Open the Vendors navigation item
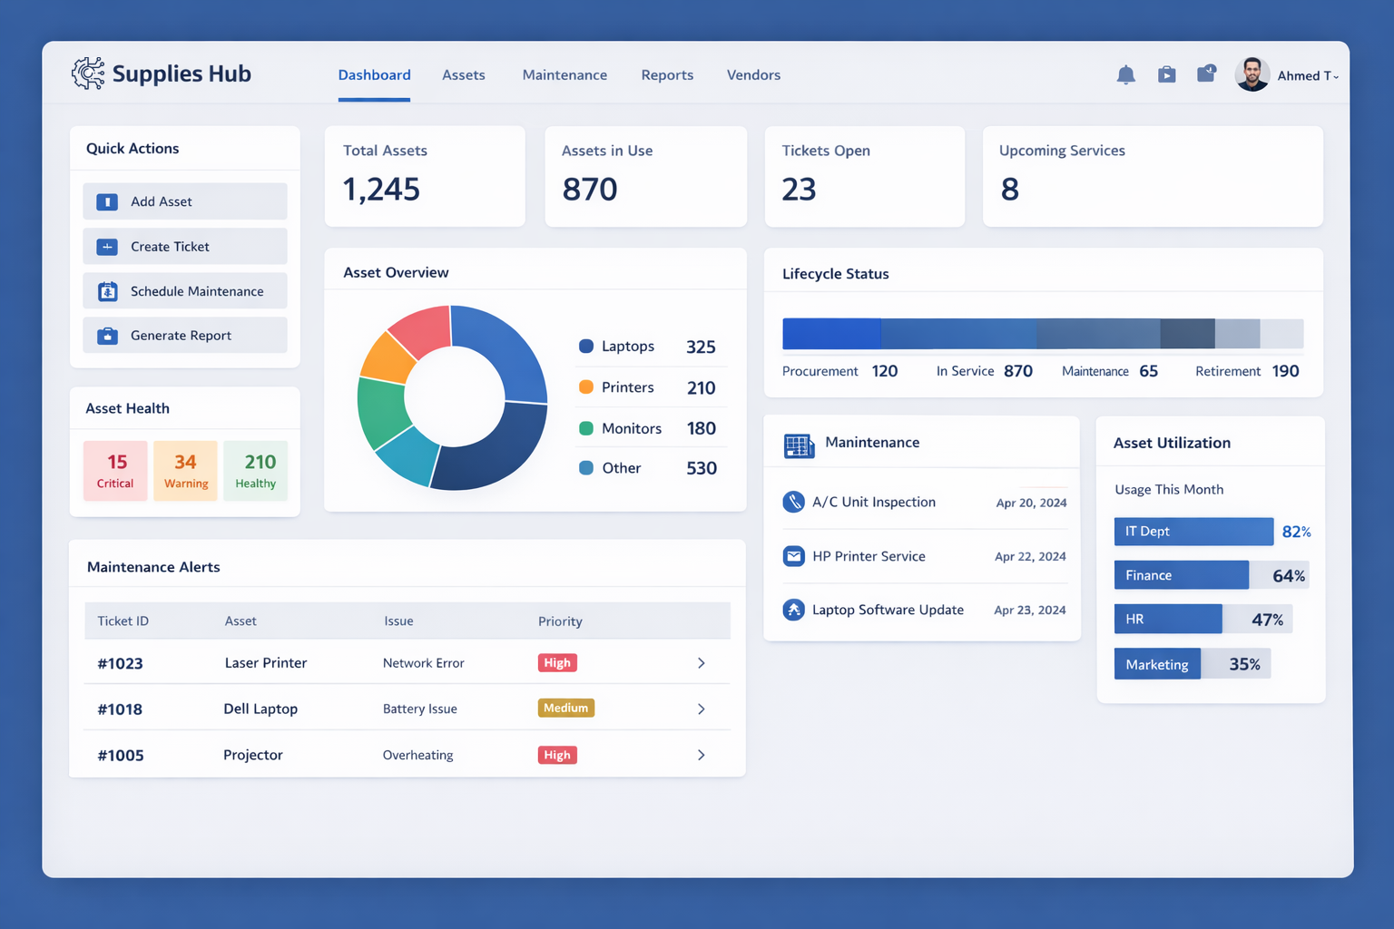Viewport: 1394px width, 929px height. click(753, 75)
